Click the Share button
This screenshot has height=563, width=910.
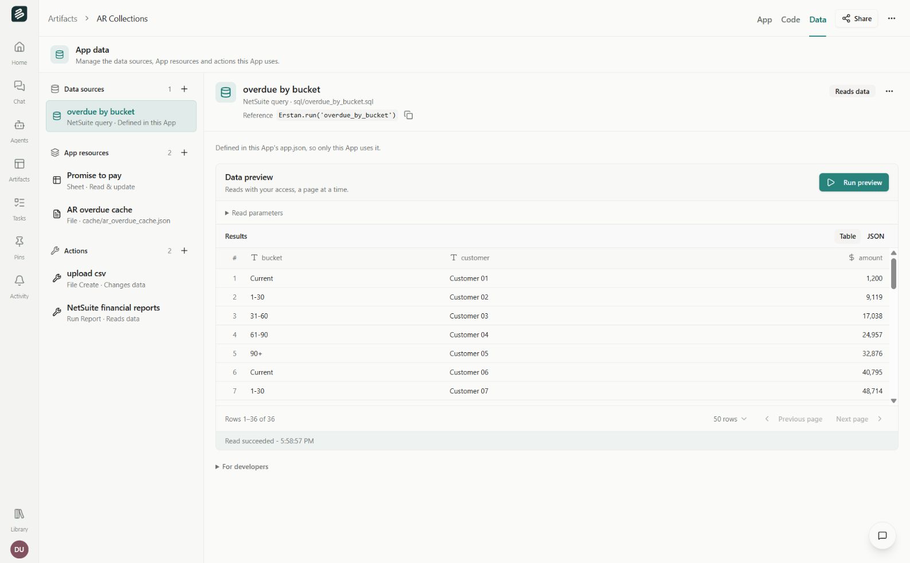click(x=857, y=18)
